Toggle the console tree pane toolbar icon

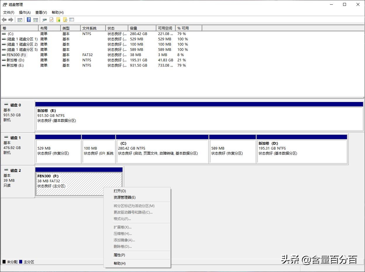click(20, 20)
